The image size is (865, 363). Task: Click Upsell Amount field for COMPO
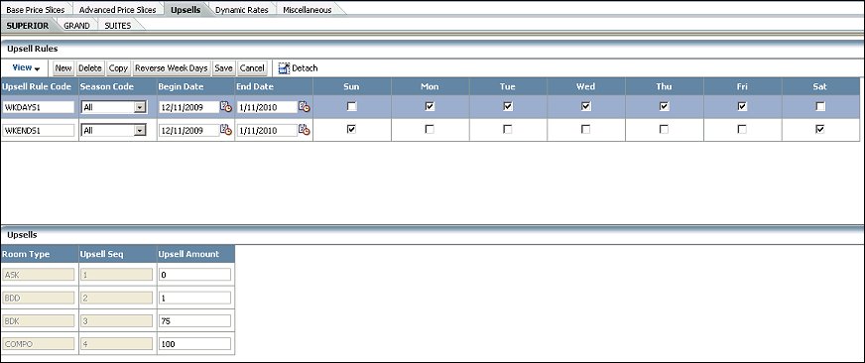click(x=194, y=344)
